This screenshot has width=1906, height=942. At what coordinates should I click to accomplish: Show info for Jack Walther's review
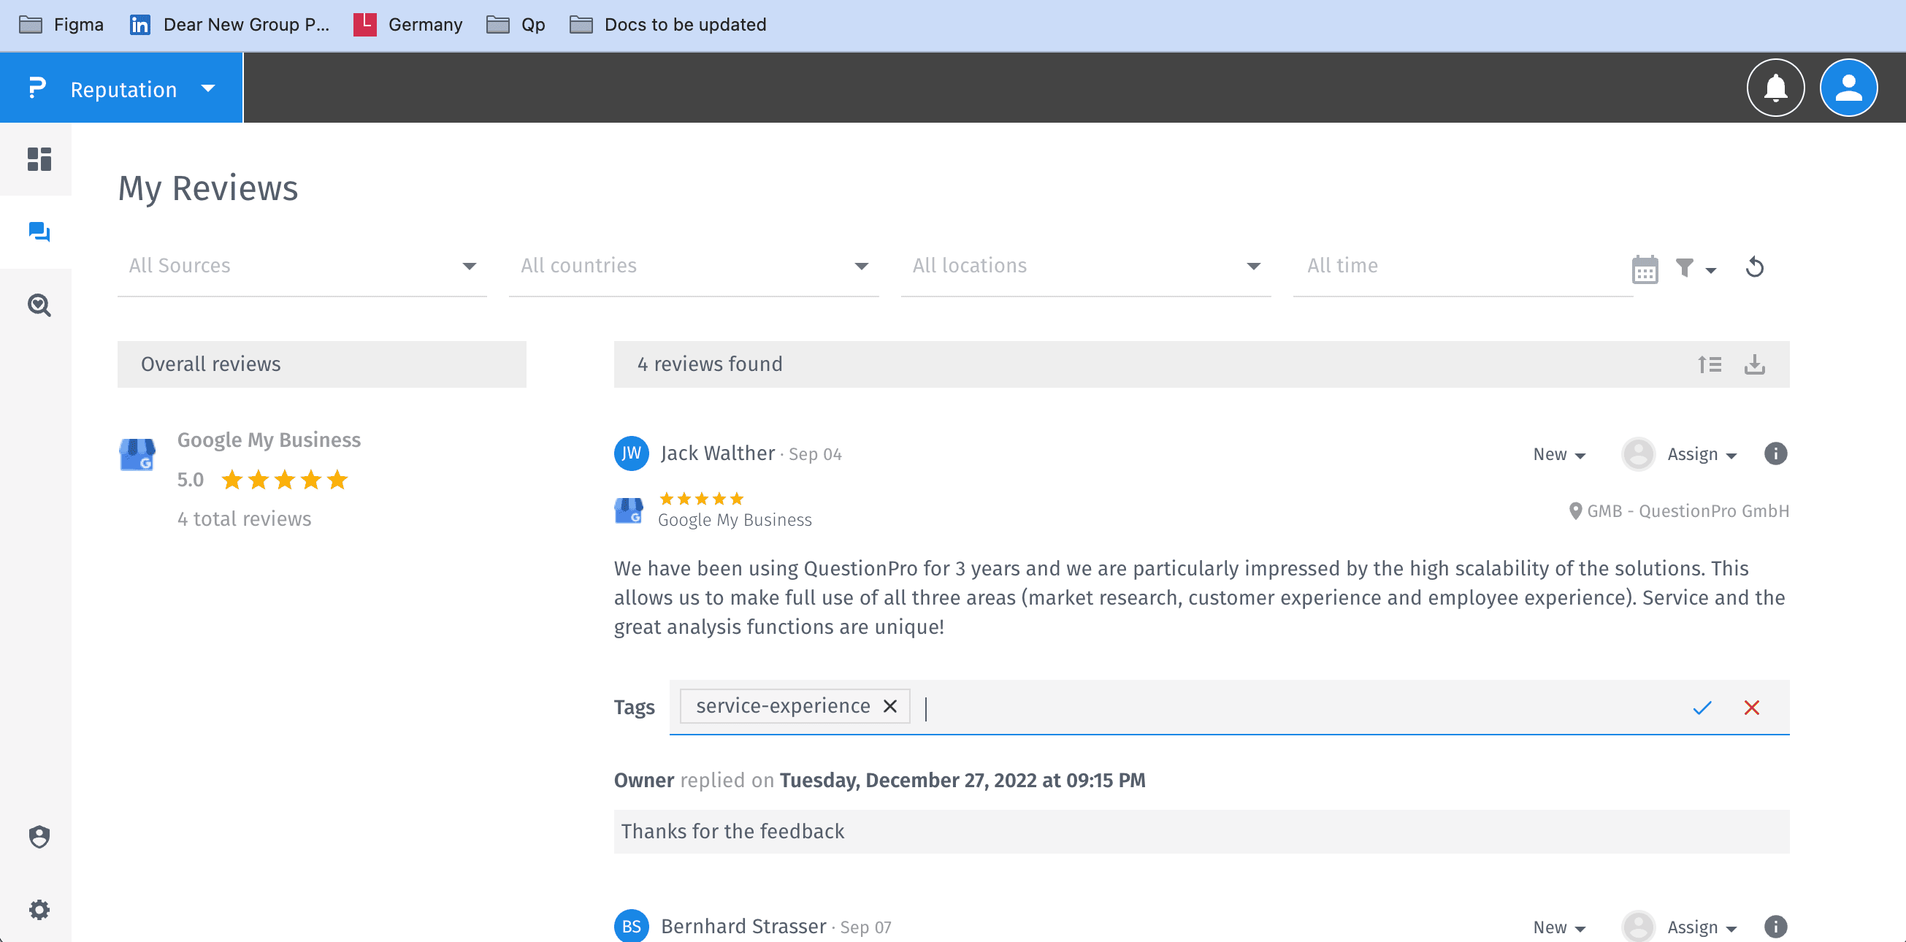point(1775,453)
